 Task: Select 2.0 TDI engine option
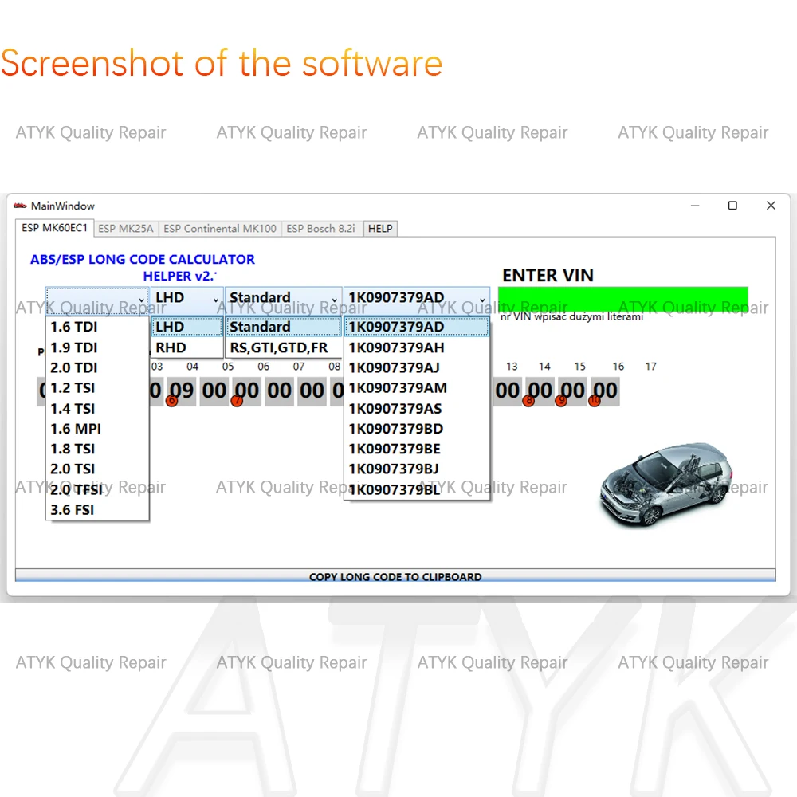coord(97,368)
